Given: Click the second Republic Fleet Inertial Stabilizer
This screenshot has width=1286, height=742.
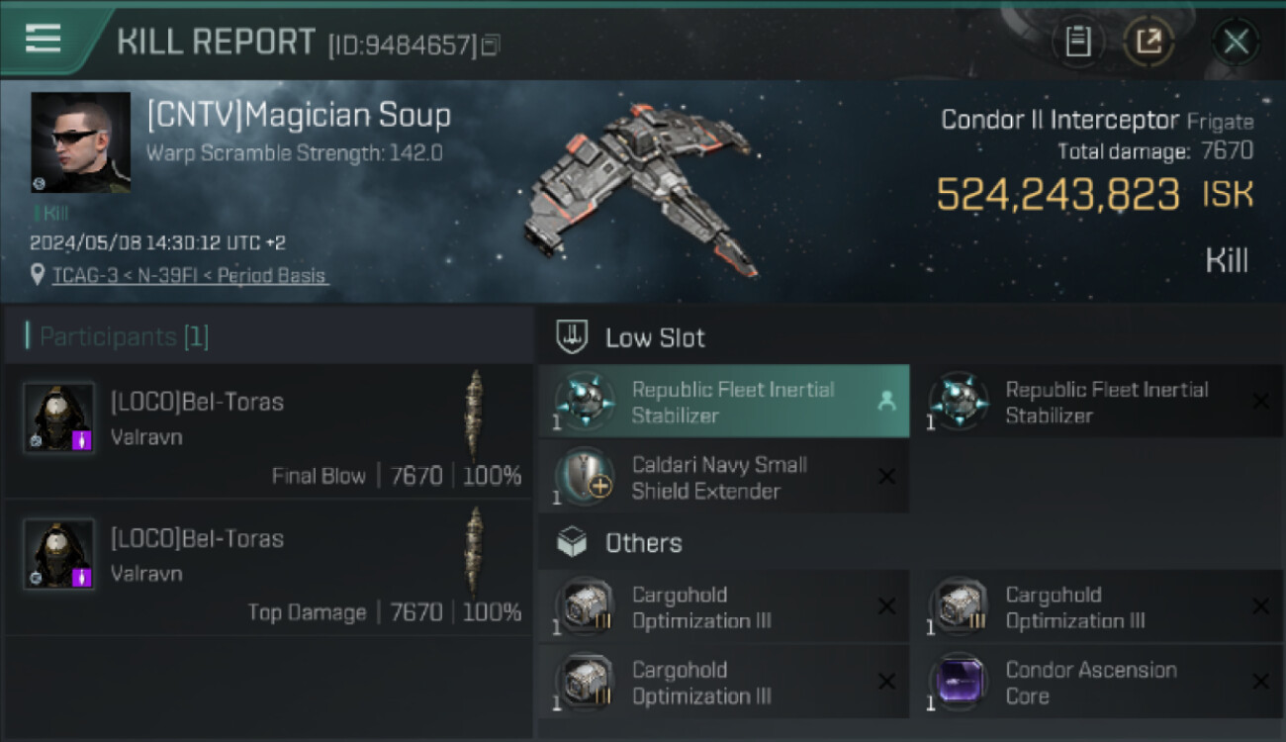Looking at the screenshot, I should 1096,402.
